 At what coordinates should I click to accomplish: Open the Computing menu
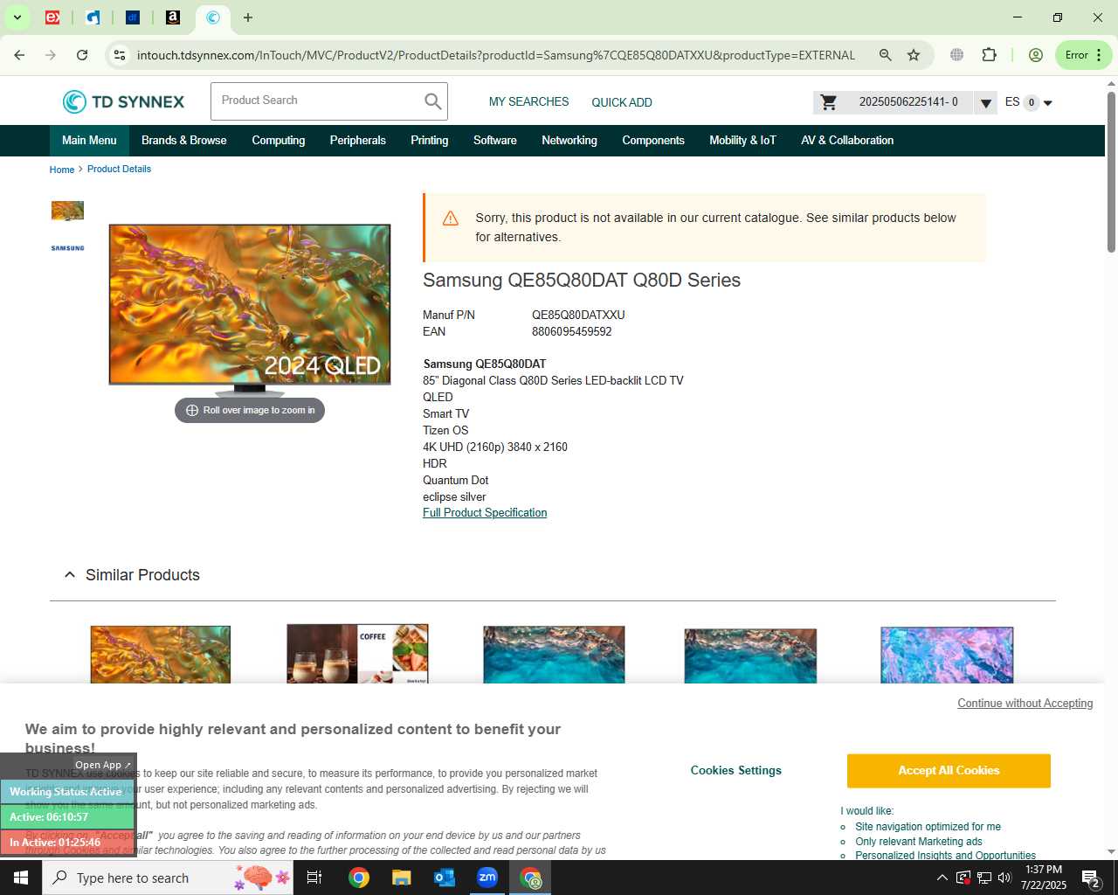[x=279, y=141]
